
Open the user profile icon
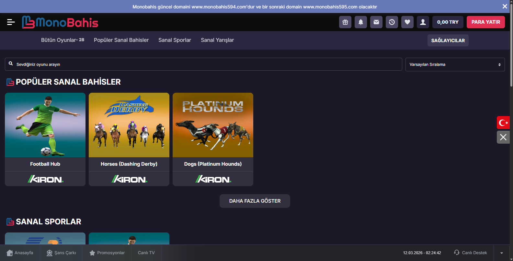tap(423, 22)
